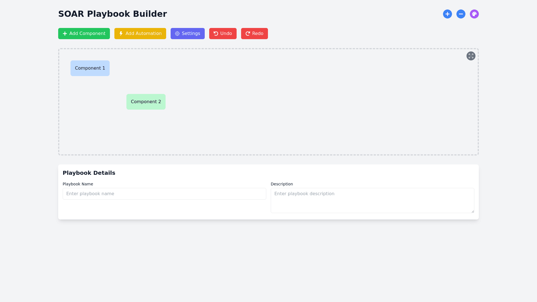Click the gear icon on the Settings button
This screenshot has height=302, width=537.
(x=177, y=34)
